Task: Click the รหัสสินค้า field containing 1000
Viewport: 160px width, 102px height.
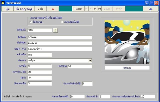Action: pos(40,30)
